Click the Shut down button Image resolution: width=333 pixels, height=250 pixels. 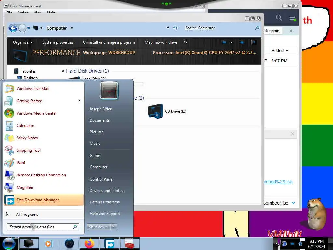coord(98,227)
